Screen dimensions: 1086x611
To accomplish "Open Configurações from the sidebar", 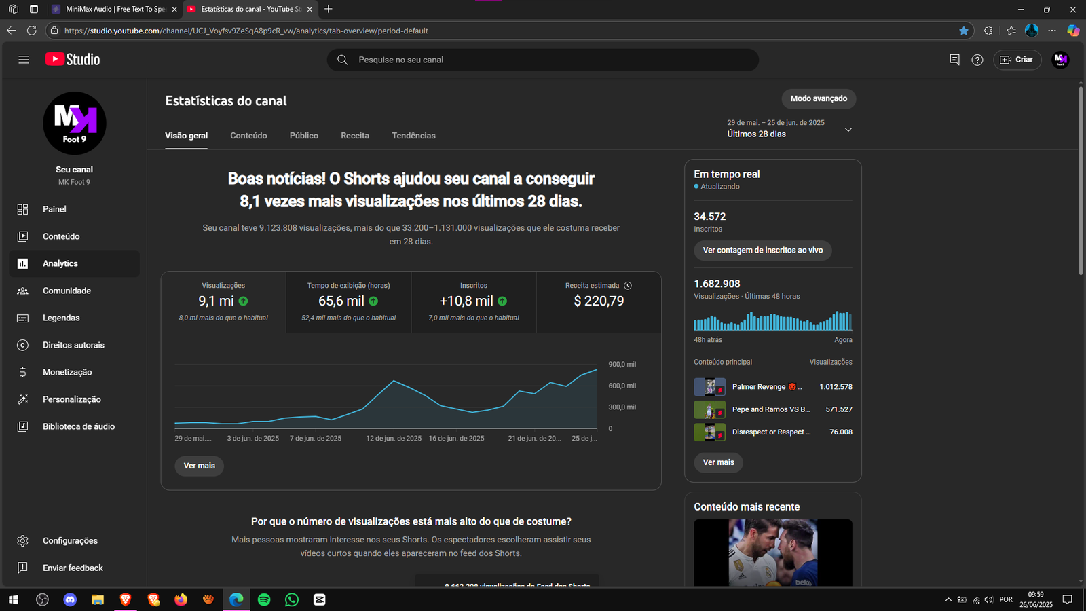I will [x=70, y=540].
